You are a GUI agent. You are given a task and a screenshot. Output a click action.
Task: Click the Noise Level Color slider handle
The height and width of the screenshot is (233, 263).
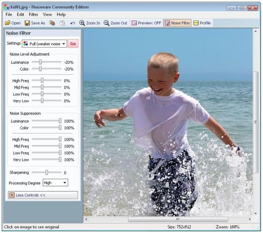pyautogui.click(x=40, y=69)
